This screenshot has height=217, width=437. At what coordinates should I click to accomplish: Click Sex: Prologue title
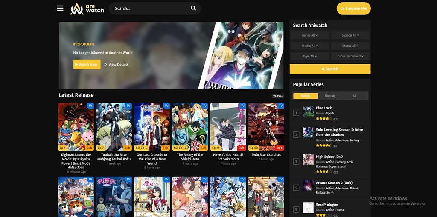coord(327,205)
